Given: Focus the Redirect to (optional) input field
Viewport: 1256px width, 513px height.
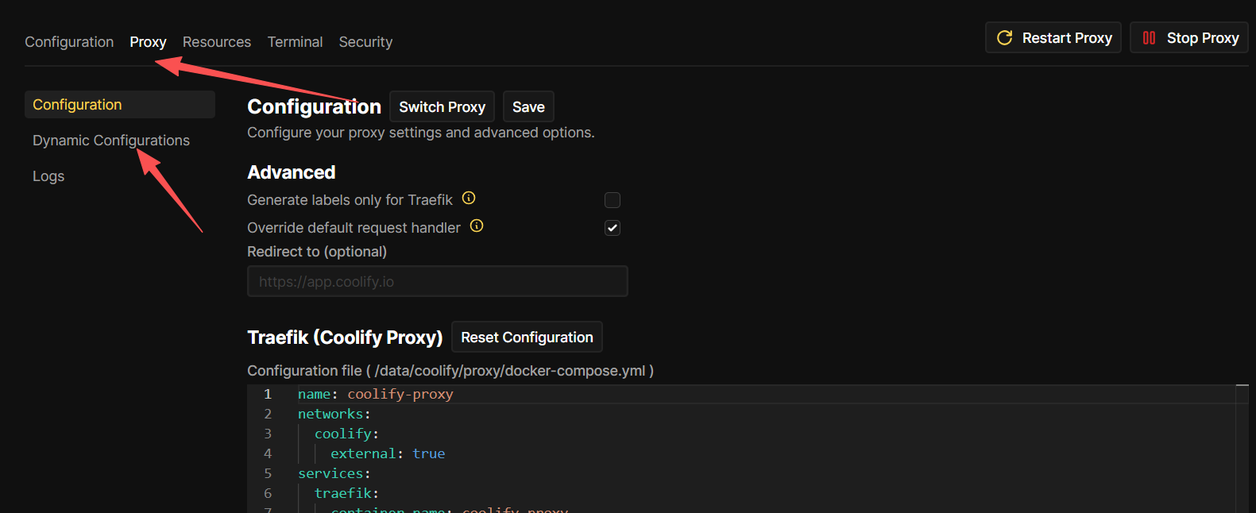Looking at the screenshot, I should (437, 282).
